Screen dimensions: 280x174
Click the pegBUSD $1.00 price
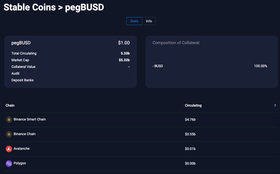tap(124, 43)
